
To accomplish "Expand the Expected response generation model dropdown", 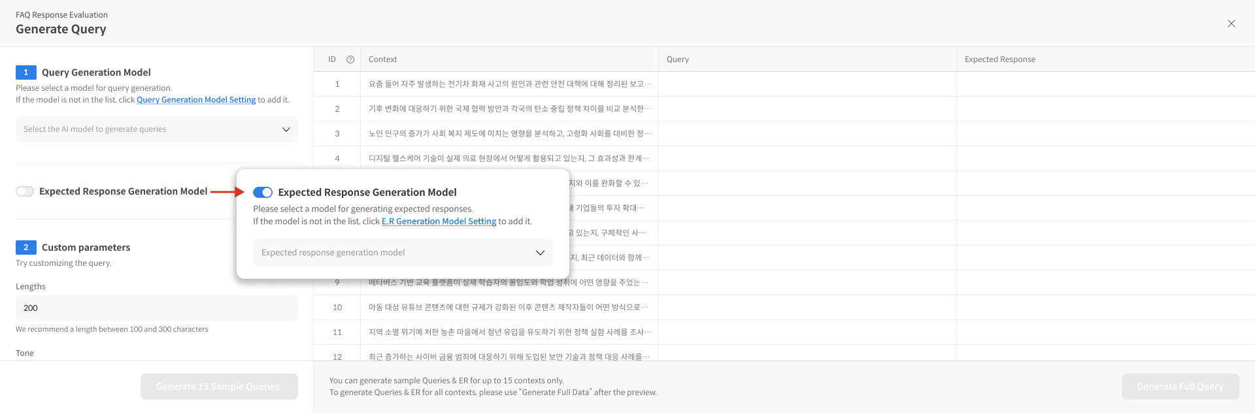I will click(403, 253).
